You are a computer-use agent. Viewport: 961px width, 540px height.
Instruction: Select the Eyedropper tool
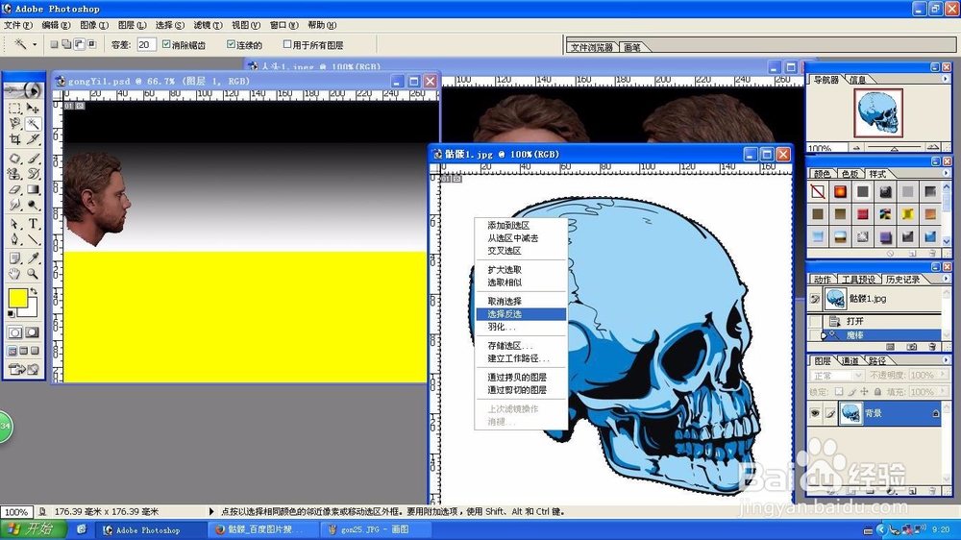[x=33, y=258]
